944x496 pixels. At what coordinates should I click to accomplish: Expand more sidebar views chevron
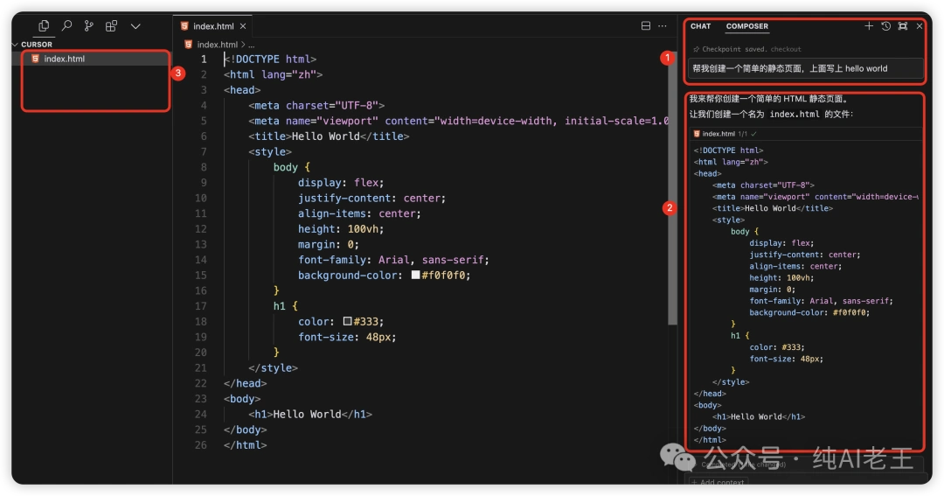(x=135, y=26)
